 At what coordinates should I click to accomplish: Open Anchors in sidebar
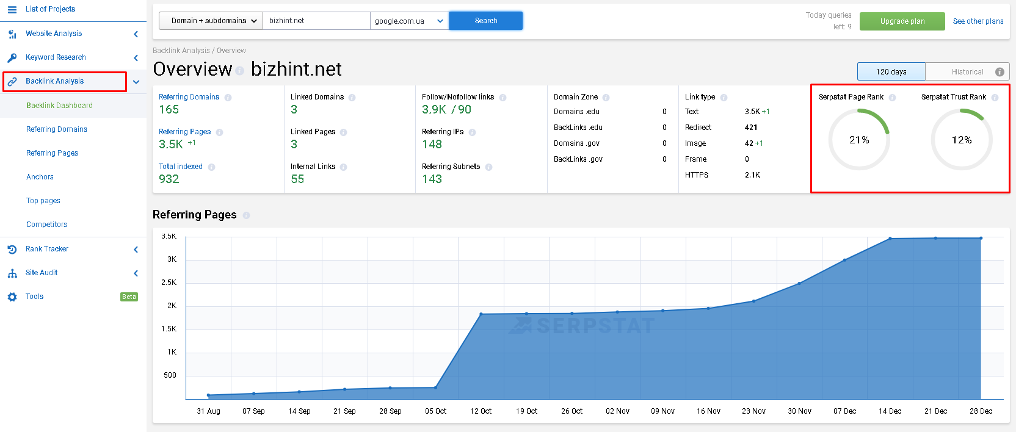coord(40,177)
